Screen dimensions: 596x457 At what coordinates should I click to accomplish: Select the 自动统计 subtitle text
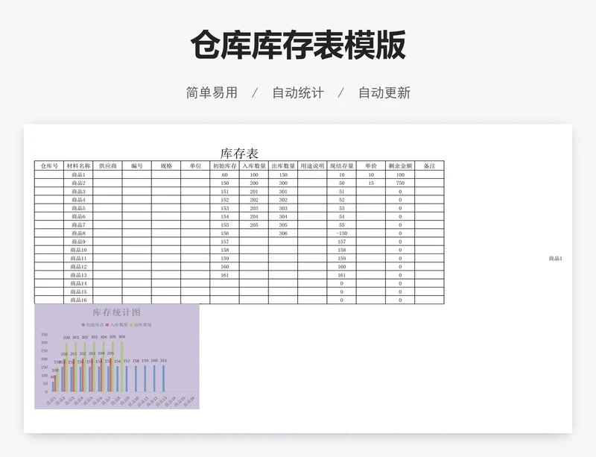pos(298,92)
